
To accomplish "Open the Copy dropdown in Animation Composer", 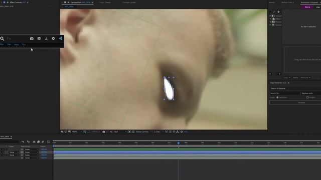I will [286, 78].
